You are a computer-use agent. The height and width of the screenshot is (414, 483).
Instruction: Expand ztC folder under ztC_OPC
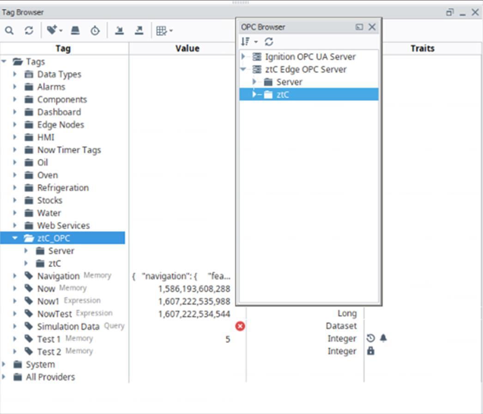(x=26, y=263)
